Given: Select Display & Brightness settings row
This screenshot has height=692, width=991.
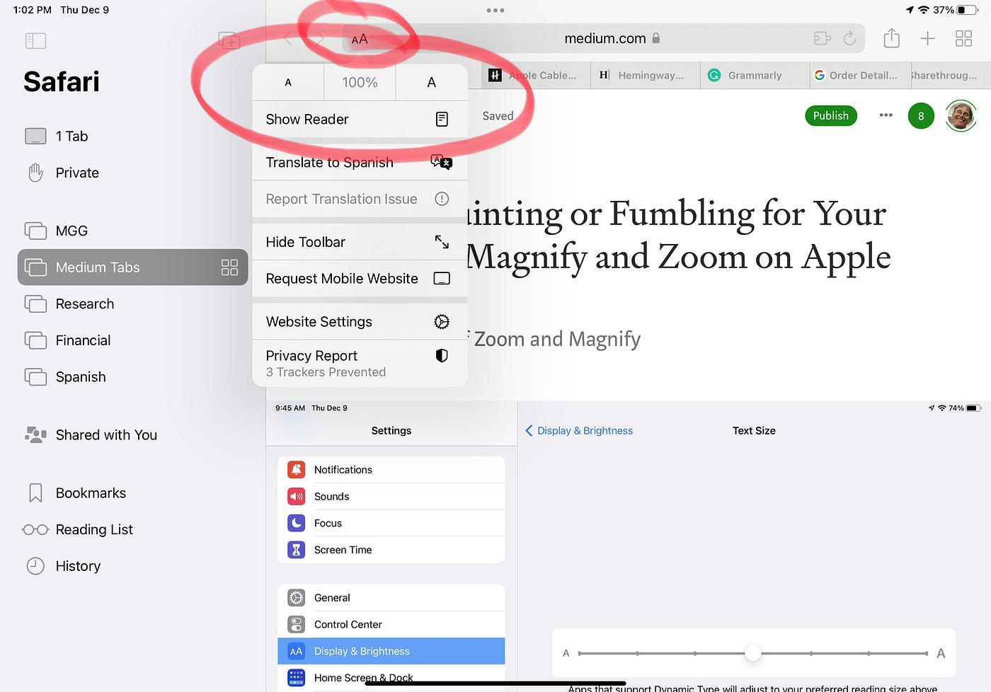Looking at the screenshot, I should point(391,652).
